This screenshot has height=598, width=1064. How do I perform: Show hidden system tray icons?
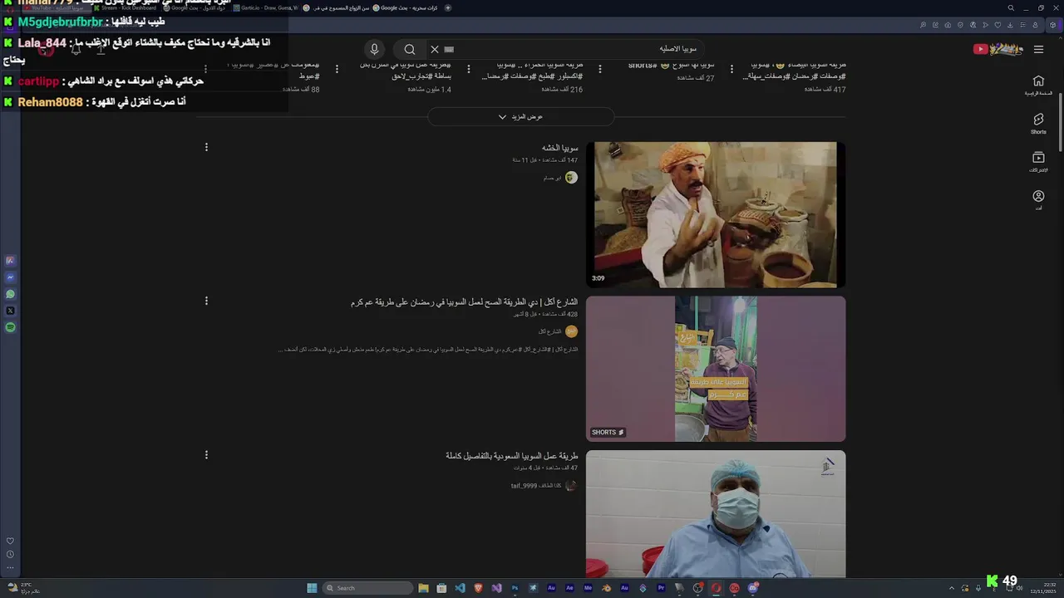tap(952, 588)
